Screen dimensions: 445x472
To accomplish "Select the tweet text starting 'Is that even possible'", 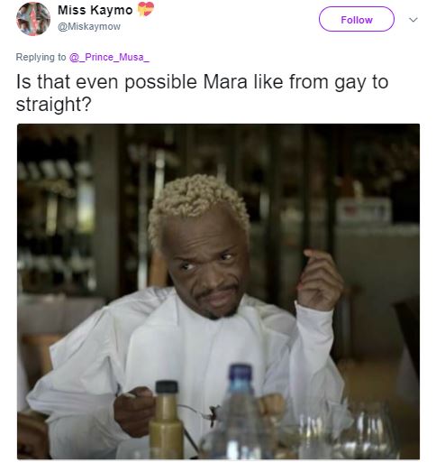I will click(x=202, y=93).
